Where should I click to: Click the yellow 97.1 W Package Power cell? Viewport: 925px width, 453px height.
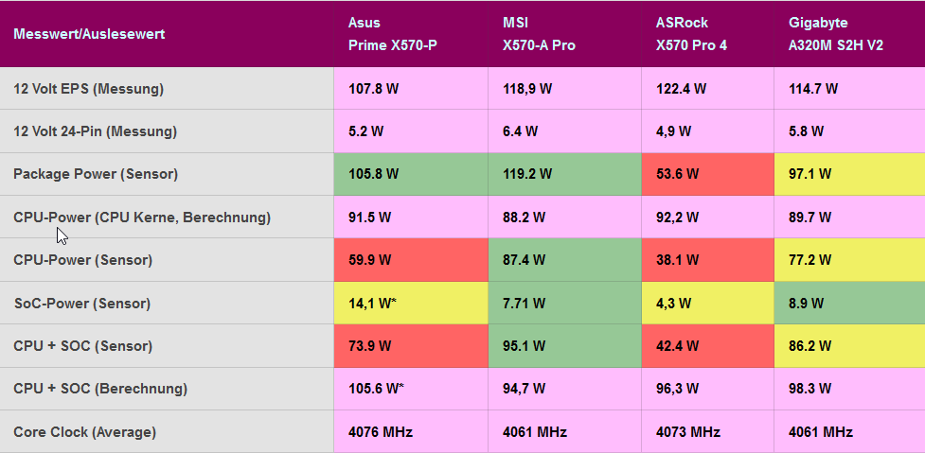click(849, 174)
